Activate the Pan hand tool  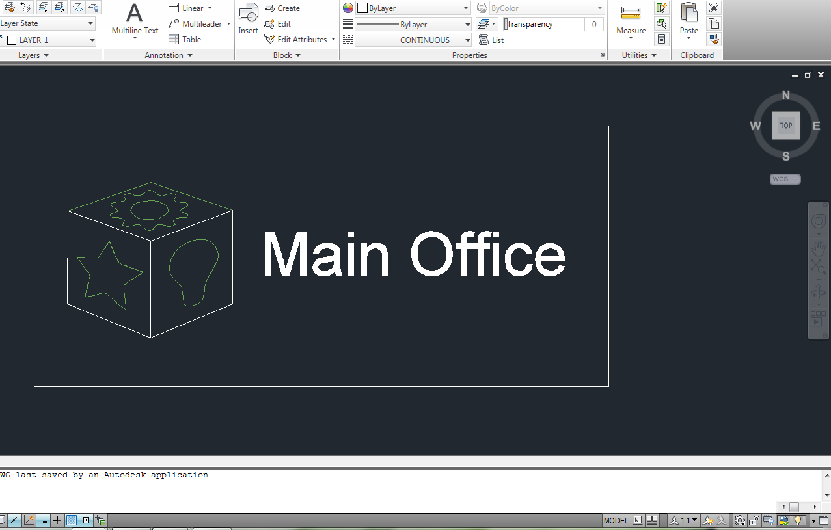(818, 248)
